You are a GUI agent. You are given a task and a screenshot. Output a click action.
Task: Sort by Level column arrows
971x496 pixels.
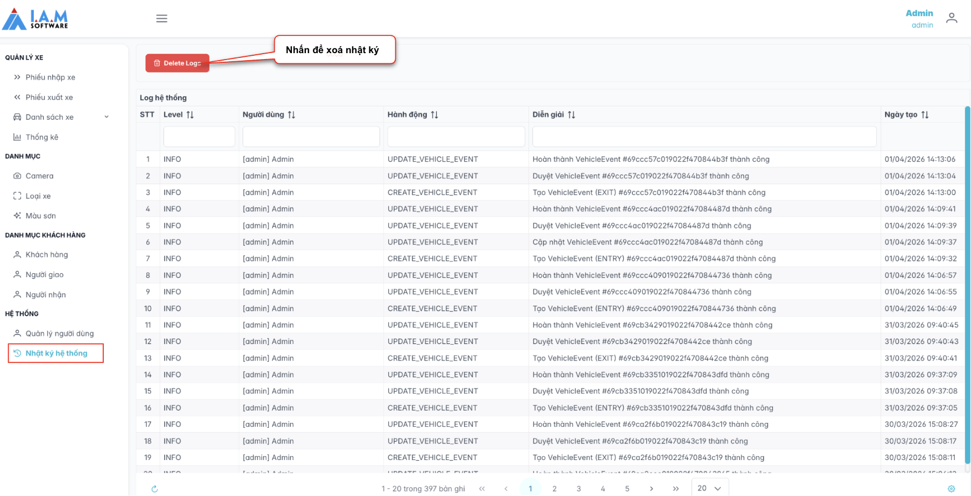click(x=190, y=115)
